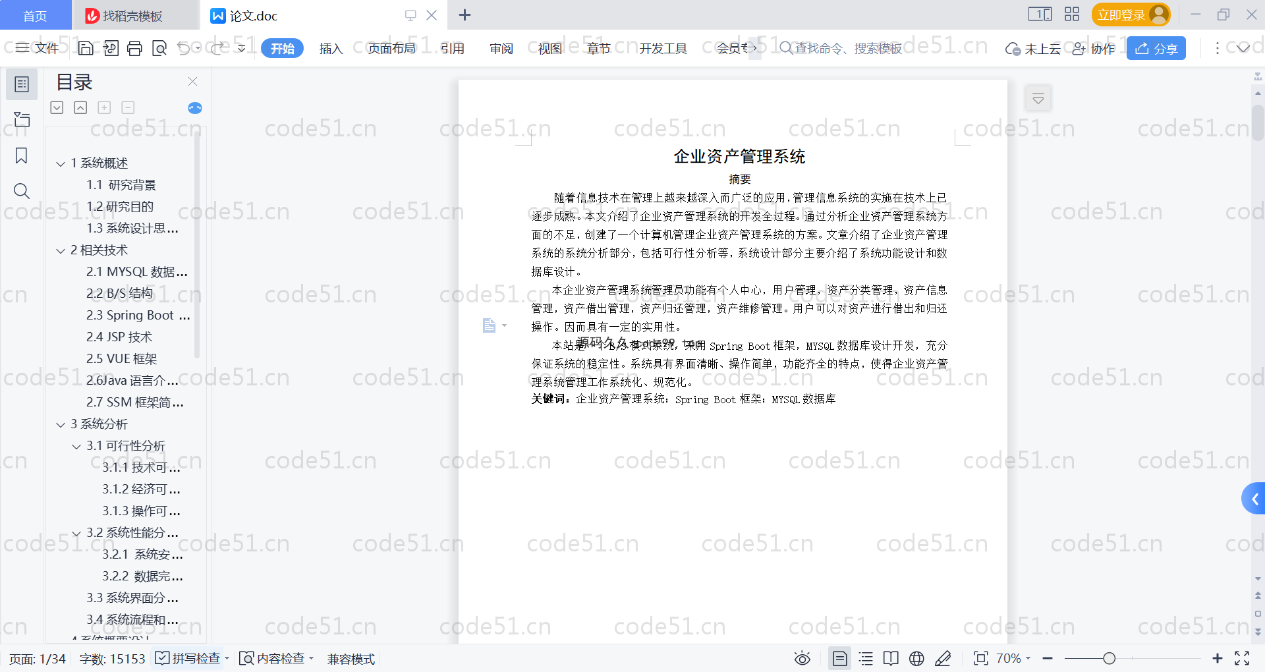The height and width of the screenshot is (672, 1265).
Task: Click the Undo arrow icon
Action: (184, 48)
